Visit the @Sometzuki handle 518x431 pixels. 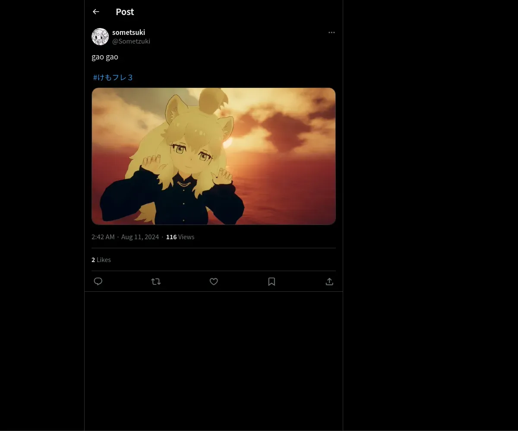pyautogui.click(x=131, y=41)
